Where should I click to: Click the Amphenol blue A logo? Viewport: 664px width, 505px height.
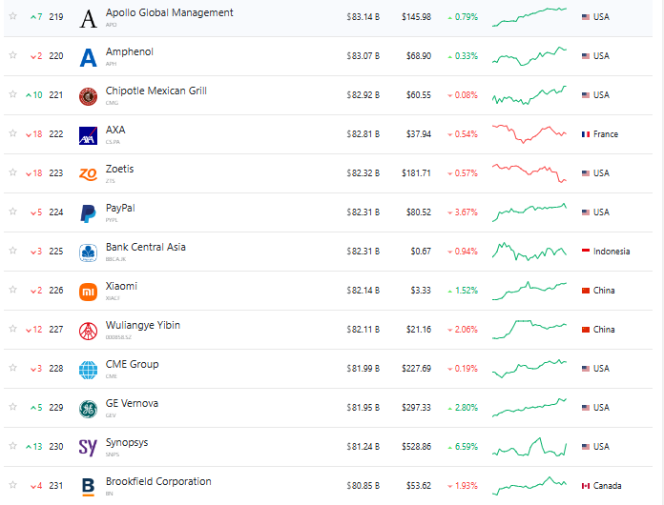[88, 57]
